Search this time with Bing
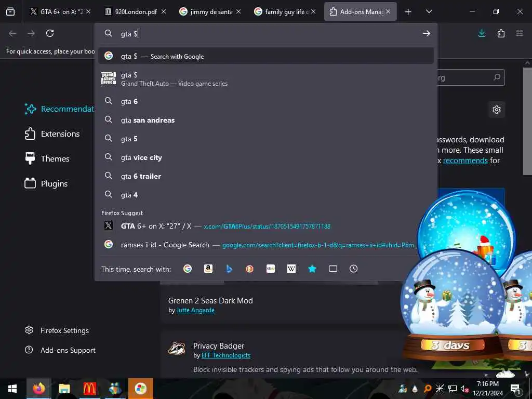Screen dimensions: 532x399 click(x=229, y=269)
